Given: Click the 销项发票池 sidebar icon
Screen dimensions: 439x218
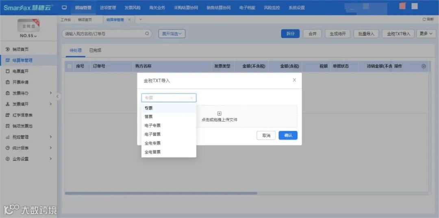Looking at the screenshot, I should click(8, 126).
